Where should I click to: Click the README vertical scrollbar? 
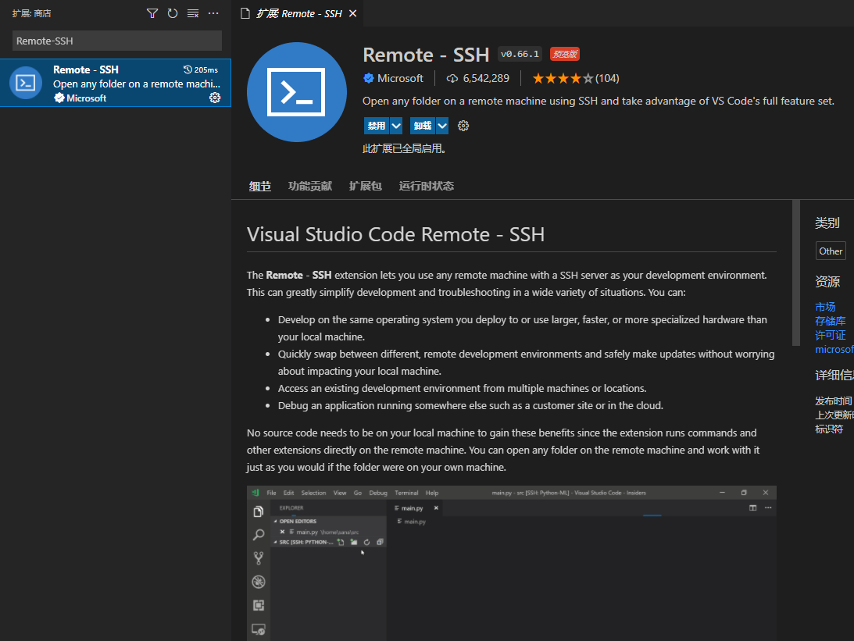[x=796, y=272]
